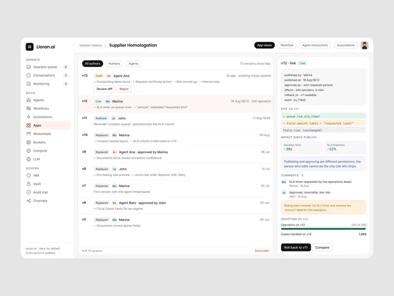Click the Lioran.ai logo icon
394x296 pixels.
30,46
